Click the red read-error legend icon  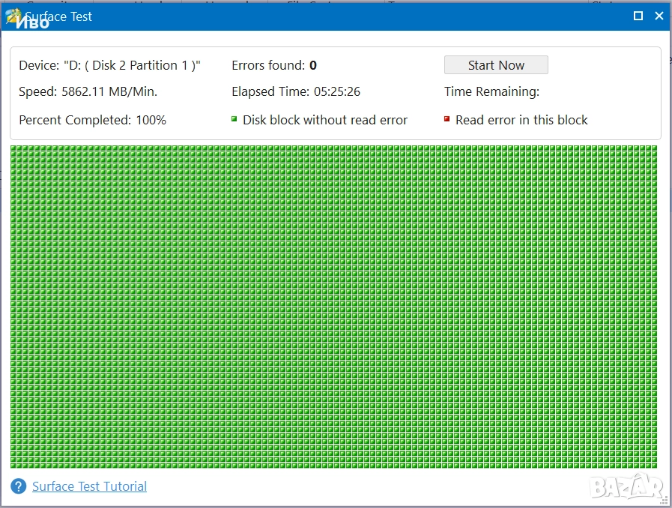pyautogui.click(x=447, y=119)
